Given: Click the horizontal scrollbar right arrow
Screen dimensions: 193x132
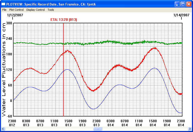Looking at the screenshot, I should point(190,129).
